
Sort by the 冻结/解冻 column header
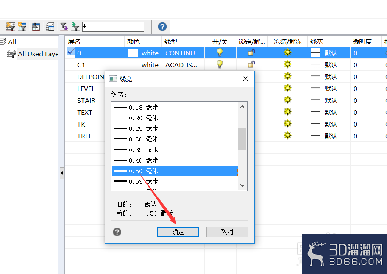click(x=288, y=42)
